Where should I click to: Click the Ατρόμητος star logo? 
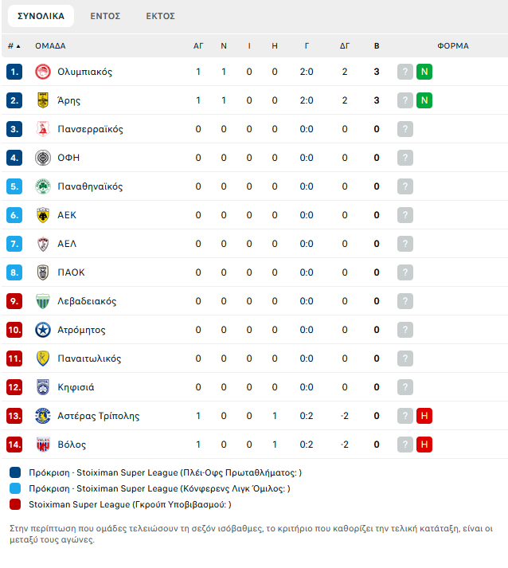click(x=43, y=330)
